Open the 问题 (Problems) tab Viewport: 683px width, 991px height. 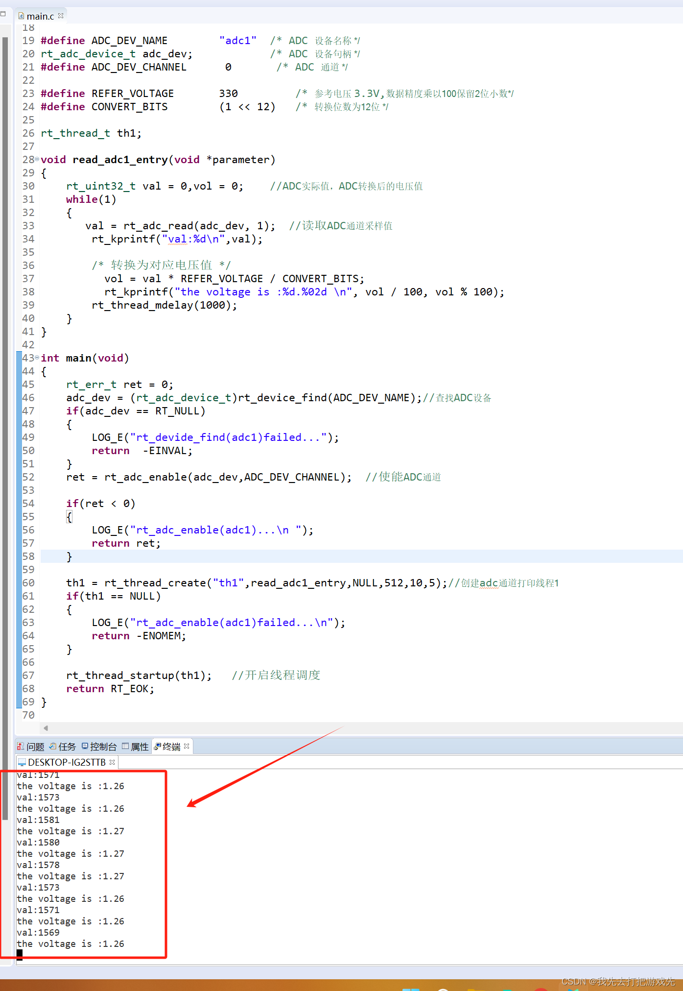click(x=31, y=747)
